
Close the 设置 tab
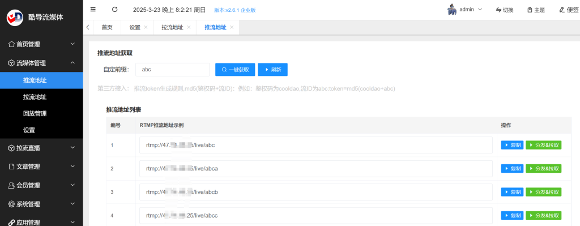click(x=146, y=27)
